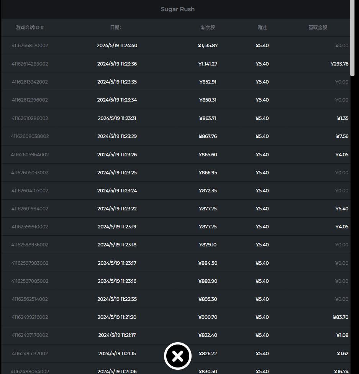Image resolution: width=359 pixels, height=374 pixels.
Task: Open session 41162604107002
Action: click(x=30, y=190)
